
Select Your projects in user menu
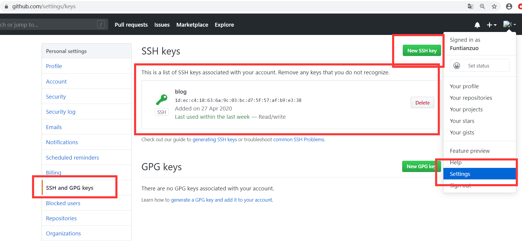point(466,109)
